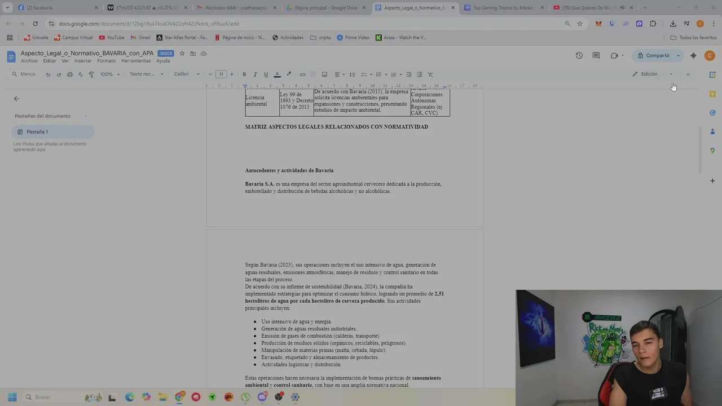This screenshot has width=722, height=406.
Task: Open the Formato menu
Action: coord(106,61)
